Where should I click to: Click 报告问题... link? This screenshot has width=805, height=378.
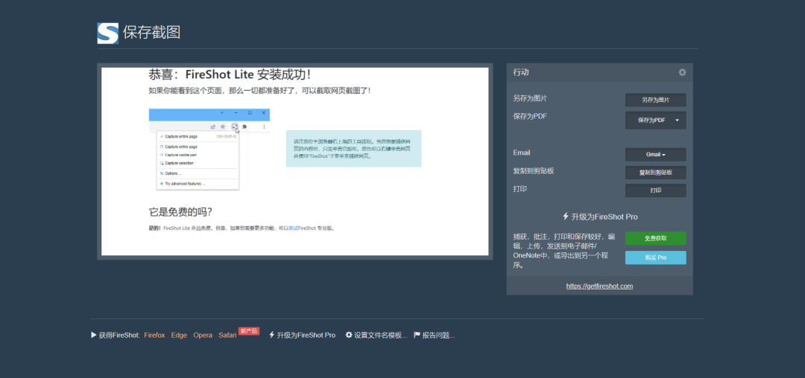tap(438, 335)
